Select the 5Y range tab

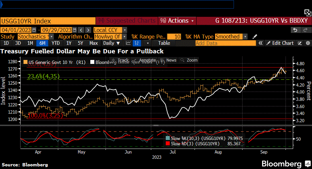tap(80, 43)
